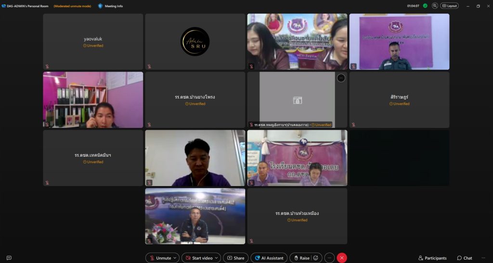
Task: Click the green connection status indicator
Action: pyautogui.click(x=425, y=6)
